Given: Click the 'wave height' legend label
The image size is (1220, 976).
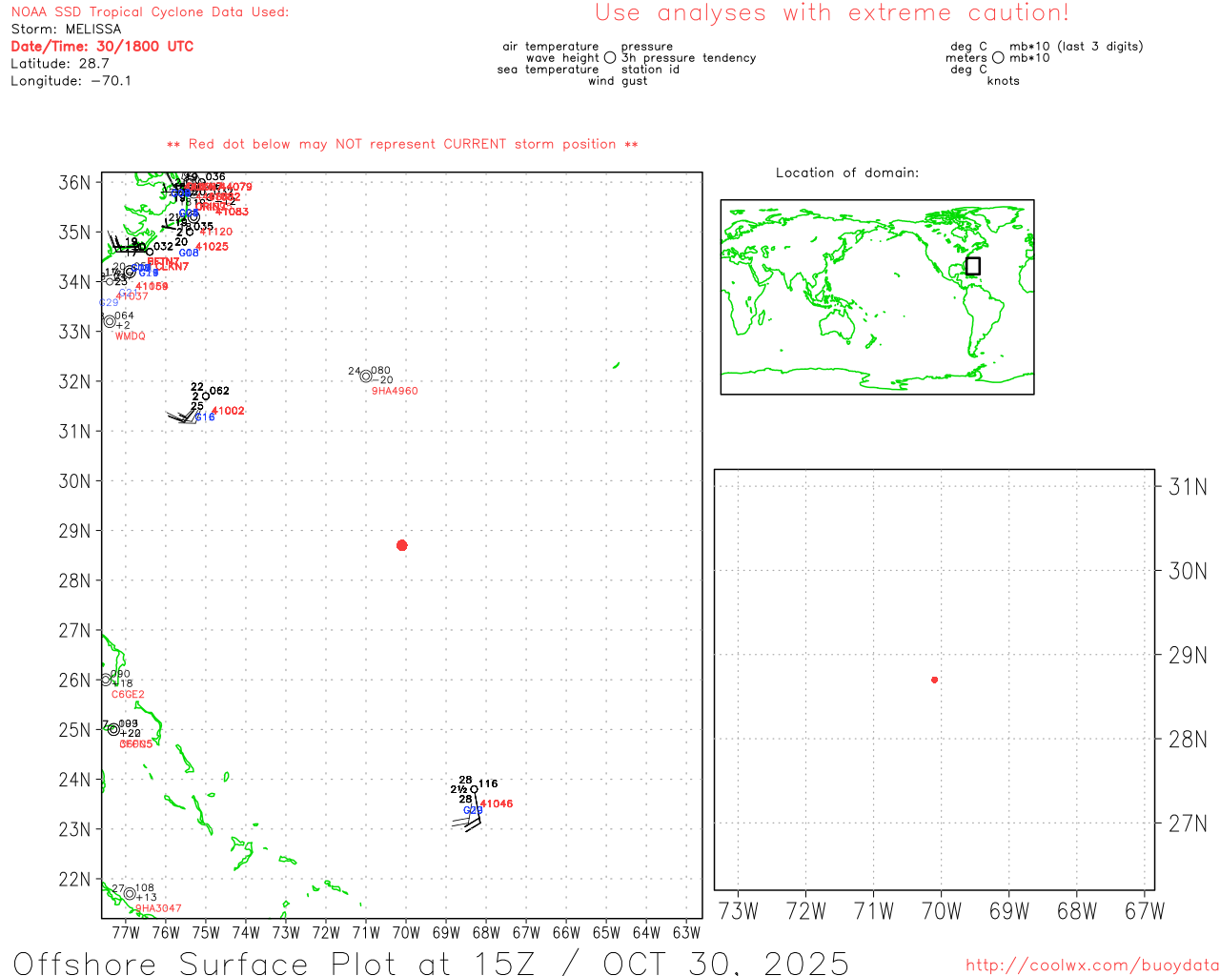Looking at the screenshot, I should (562, 58).
